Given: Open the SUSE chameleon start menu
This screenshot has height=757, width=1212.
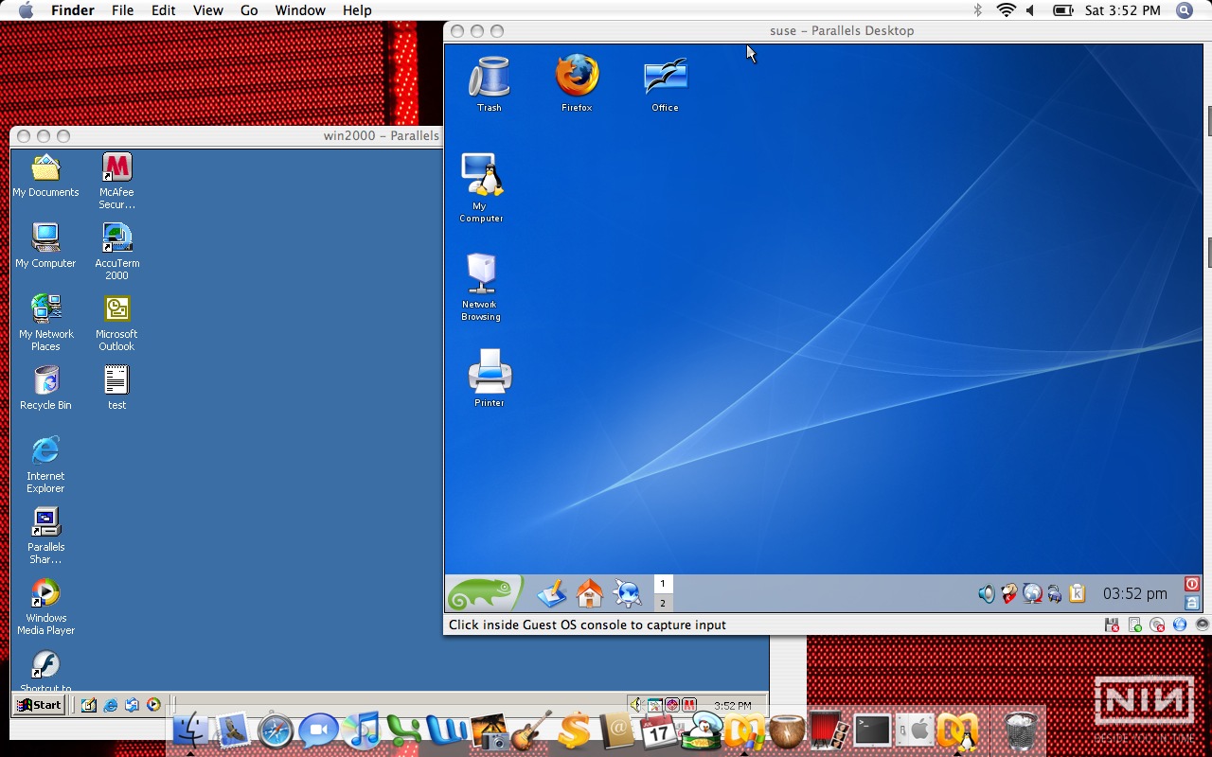Looking at the screenshot, I should pos(484,593).
